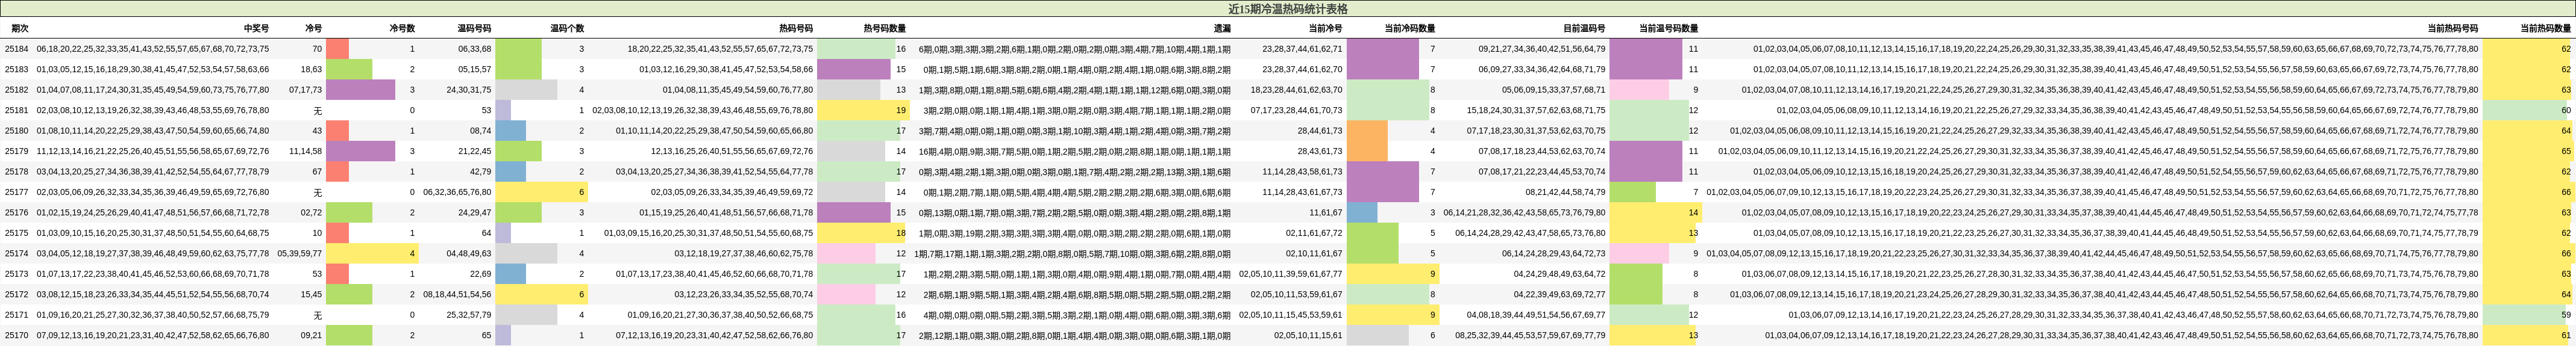Click warm number cell 24,30,31,75

coord(469,90)
